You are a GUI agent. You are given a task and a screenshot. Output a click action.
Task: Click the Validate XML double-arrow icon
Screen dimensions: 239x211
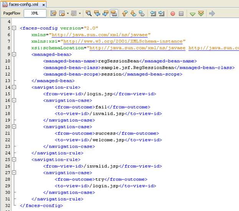201,13
